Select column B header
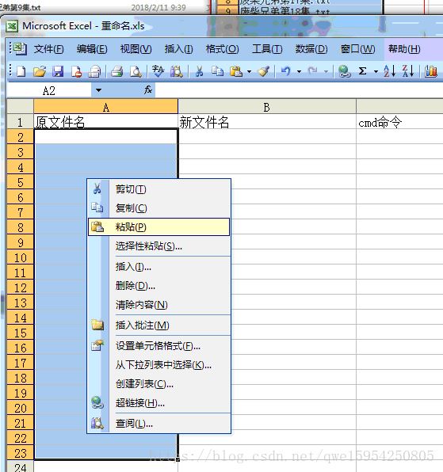The image size is (443, 472). coord(267,107)
